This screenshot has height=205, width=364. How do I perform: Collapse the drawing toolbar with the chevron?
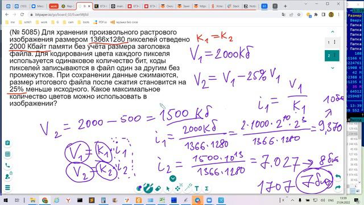pyautogui.click(x=173, y=178)
